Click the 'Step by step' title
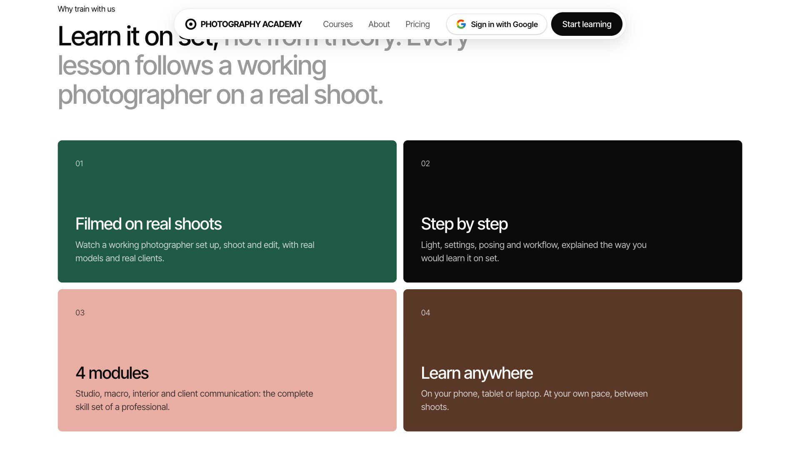The width and height of the screenshot is (800, 450). 464,224
